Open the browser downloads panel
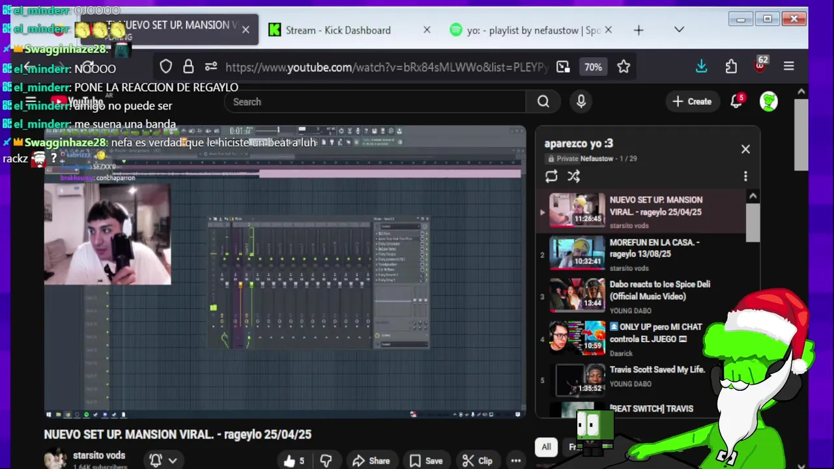 coord(701,66)
